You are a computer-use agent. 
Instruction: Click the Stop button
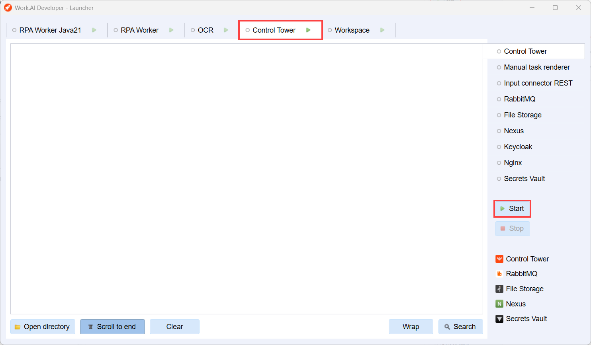(512, 228)
